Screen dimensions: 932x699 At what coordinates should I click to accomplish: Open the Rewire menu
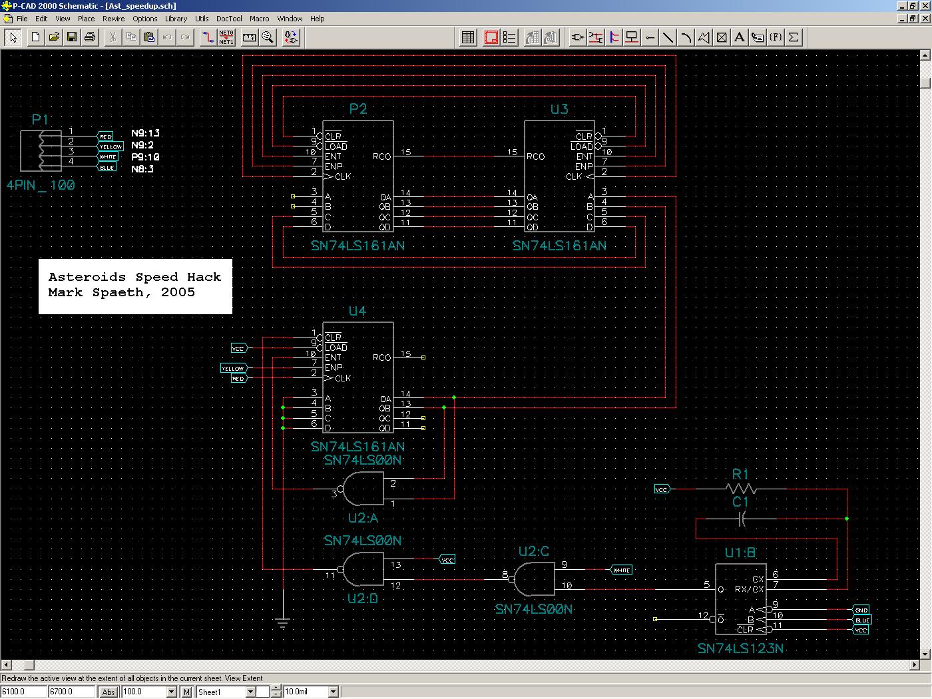[113, 19]
